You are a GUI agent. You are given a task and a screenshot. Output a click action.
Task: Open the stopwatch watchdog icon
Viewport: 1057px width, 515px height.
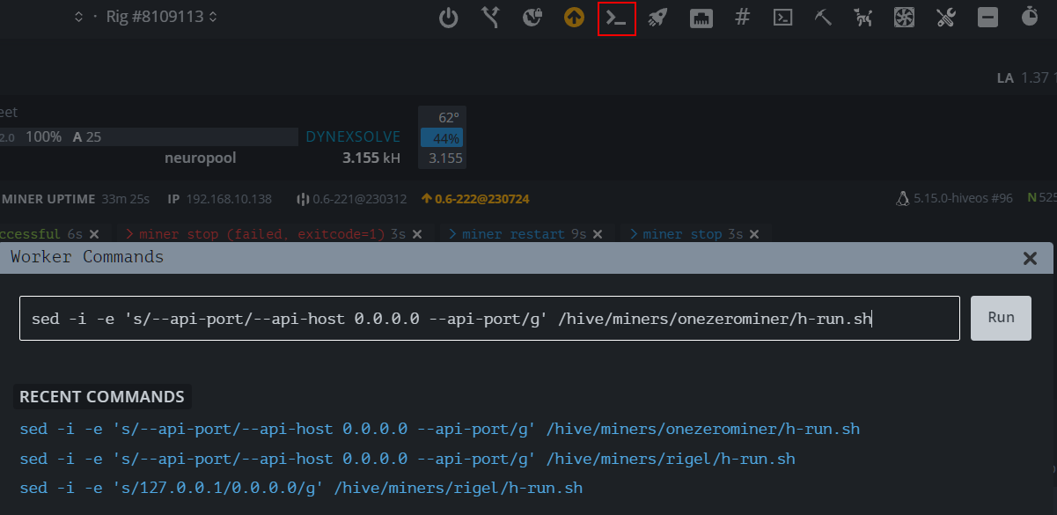(x=1029, y=18)
